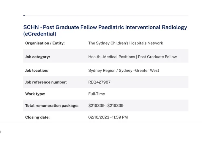Select the reference number REQ427987
This screenshot has height=144, width=202.
click(99, 82)
